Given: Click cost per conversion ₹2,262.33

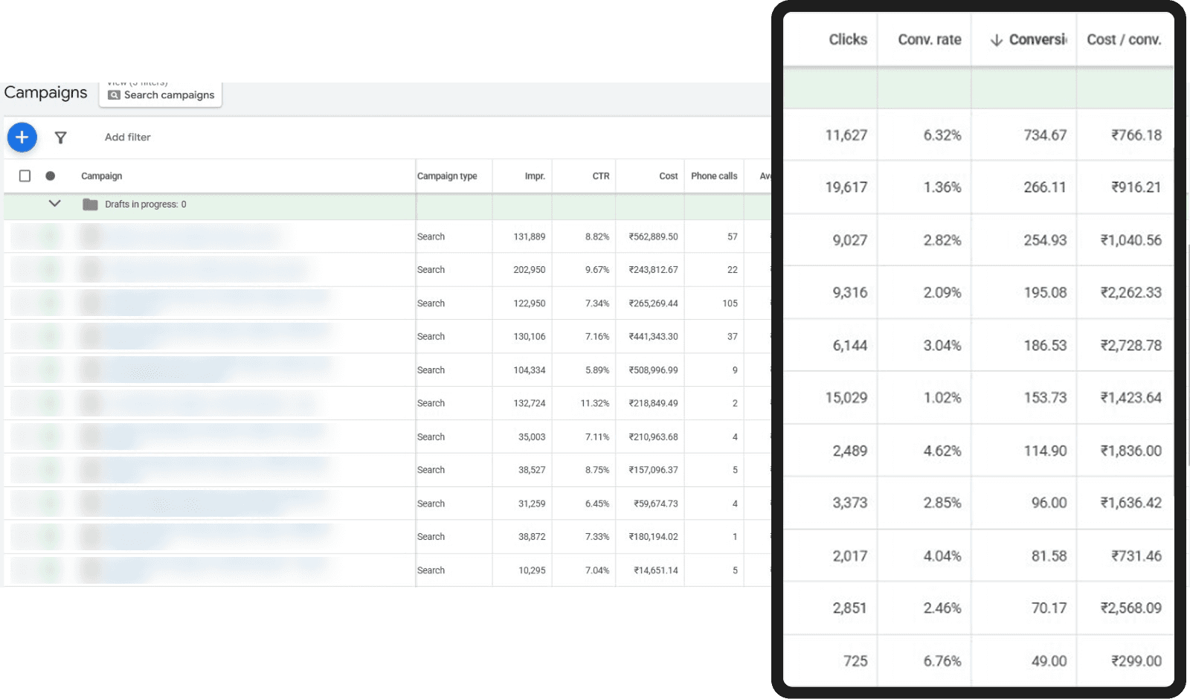Looking at the screenshot, I should coord(1131,293).
